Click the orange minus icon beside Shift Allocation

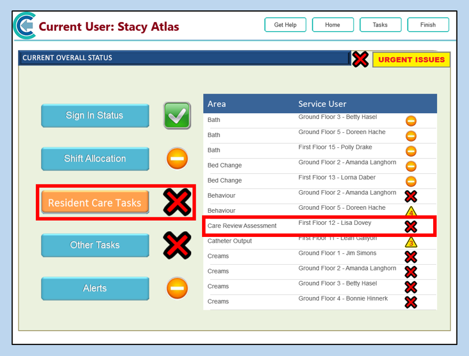point(177,158)
